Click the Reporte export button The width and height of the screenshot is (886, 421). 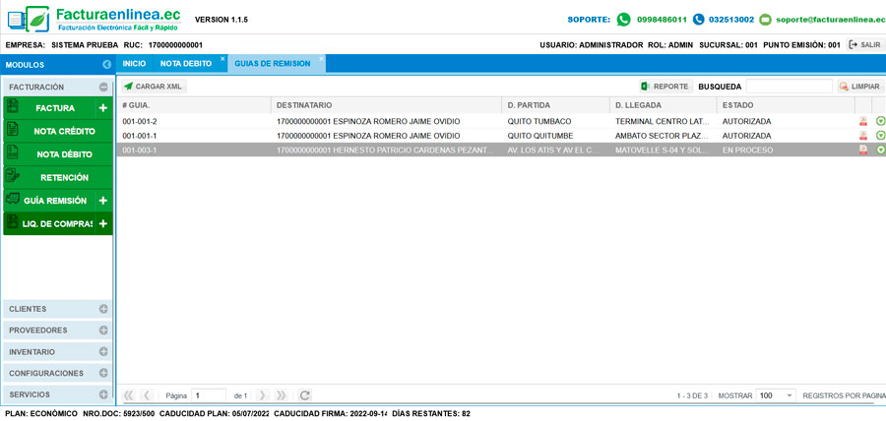pos(664,87)
